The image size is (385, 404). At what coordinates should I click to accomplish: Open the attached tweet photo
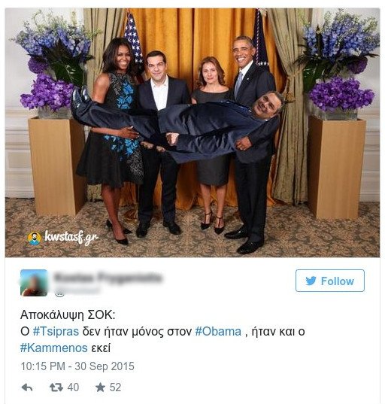click(192, 132)
